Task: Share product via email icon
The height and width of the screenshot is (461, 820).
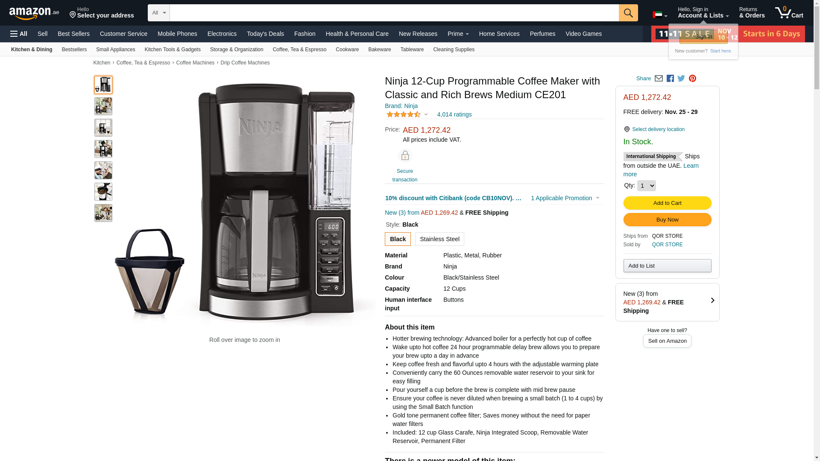Action: click(x=659, y=79)
